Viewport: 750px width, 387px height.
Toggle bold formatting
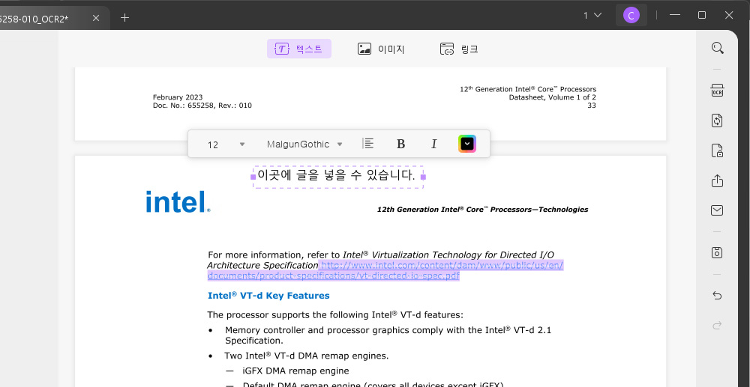tap(401, 144)
